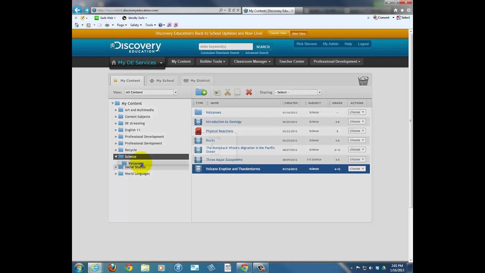The width and height of the screenshot is (485, 273).
Task: Click the printer icon in command bar
Action: pyautogui.click(x=107, y=25)
